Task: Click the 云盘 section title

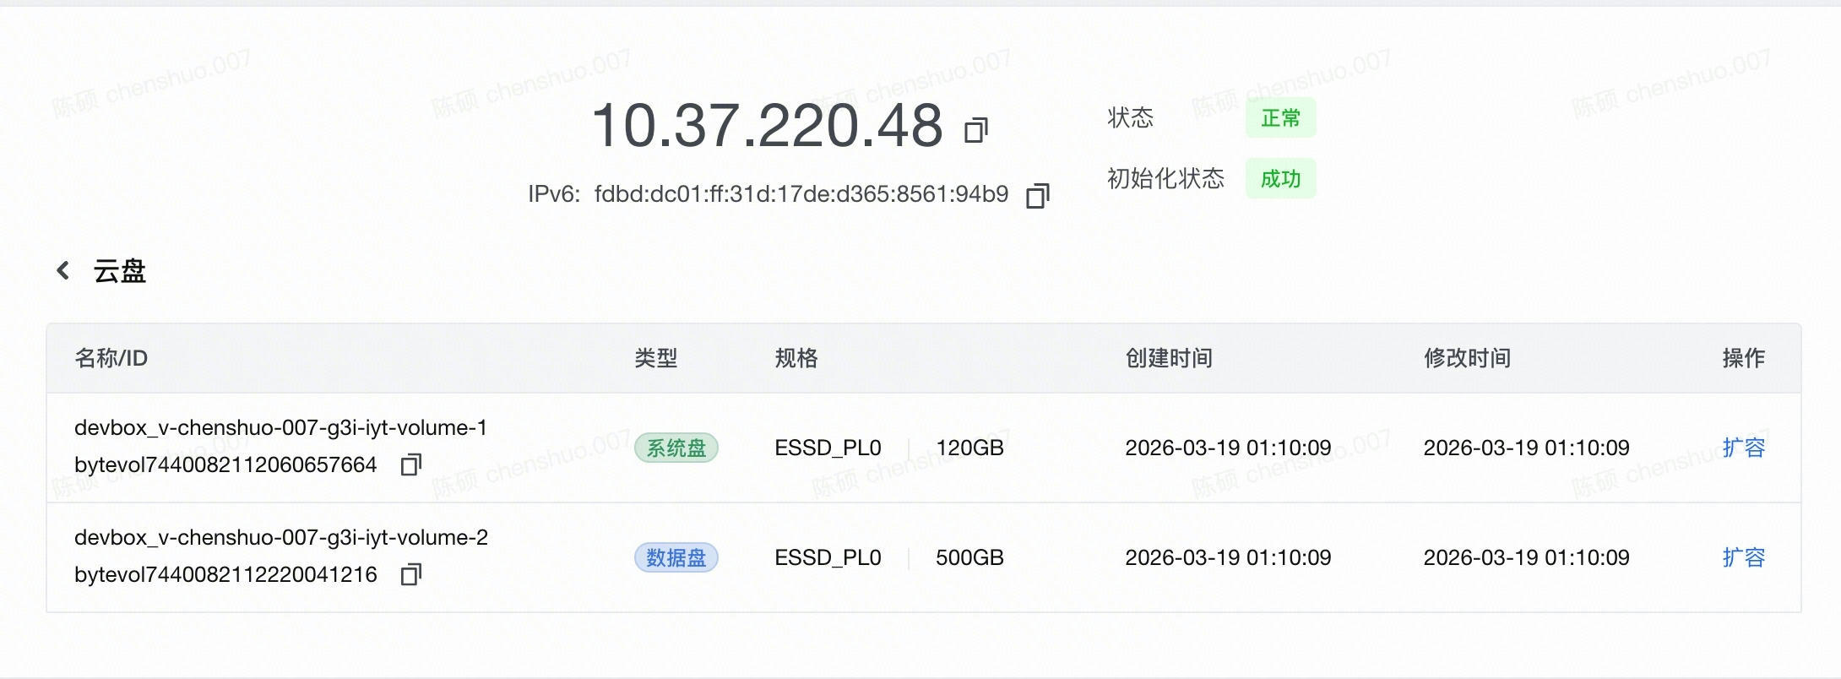Action: (119, 271)
